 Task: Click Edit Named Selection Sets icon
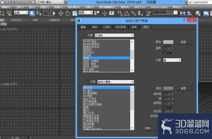point(148,13)
